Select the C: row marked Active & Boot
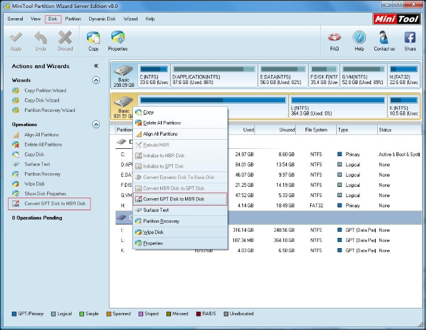This screenshot has width=426, height=330. (269, 154)
